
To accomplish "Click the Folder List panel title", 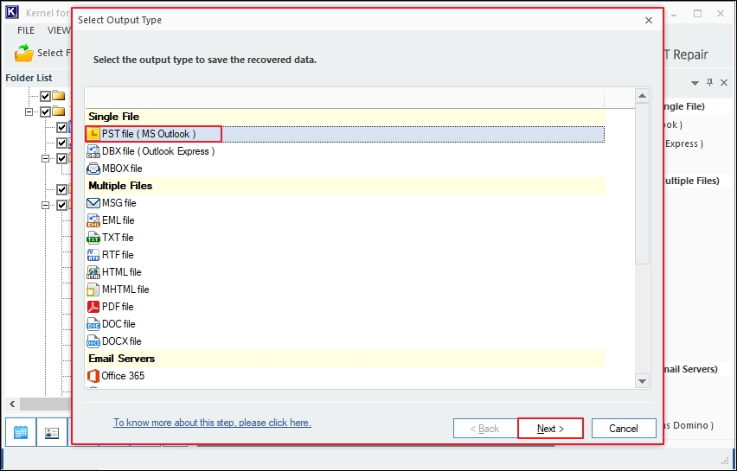I will click(x=29, y=78).
